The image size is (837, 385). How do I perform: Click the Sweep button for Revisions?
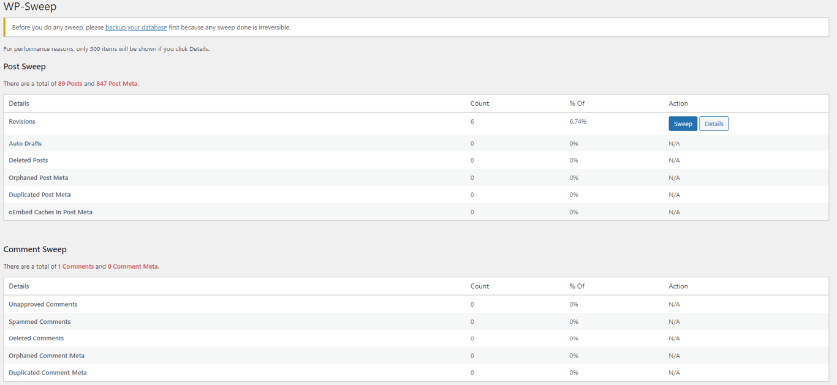point(683,123)
